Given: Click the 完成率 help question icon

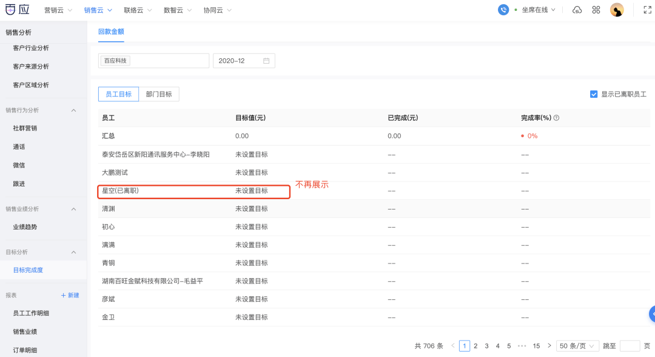Looking at the screenshot, I should pos(556,118).
